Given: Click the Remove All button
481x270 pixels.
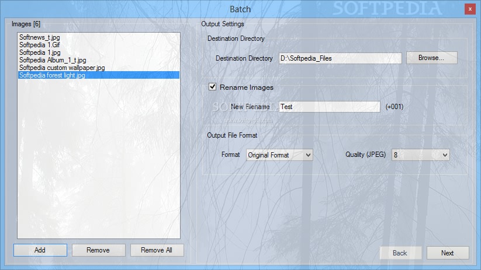Looking at the screenshot, I should 157,250.
